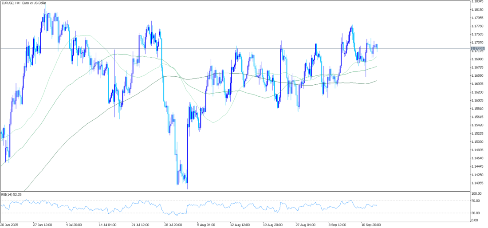
Task: Click the 0.00 level on RSI scale
Action: [x=475, y=220]
